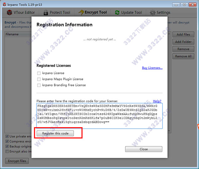Switch to the Protect Tool tab

point(57,13)
